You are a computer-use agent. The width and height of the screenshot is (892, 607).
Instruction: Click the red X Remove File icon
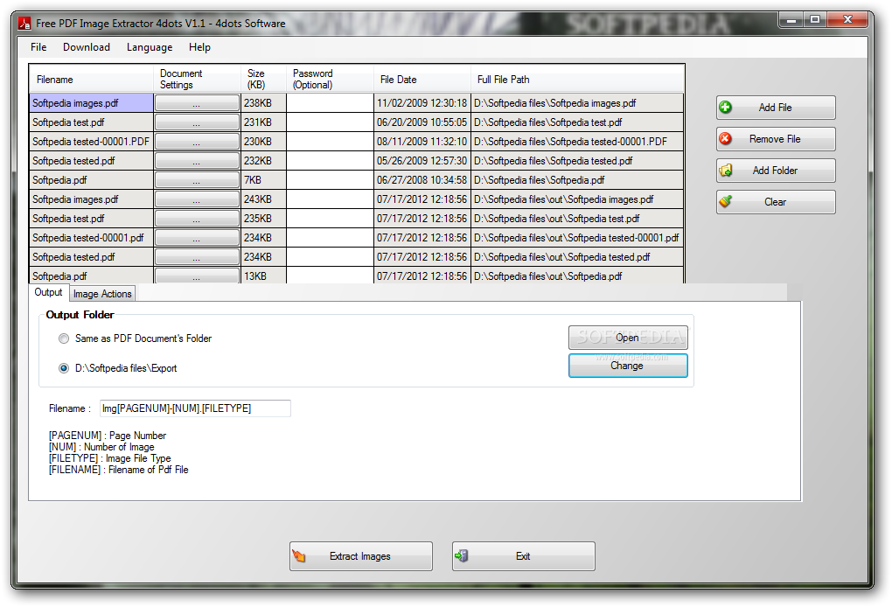(x=725, y=139)
